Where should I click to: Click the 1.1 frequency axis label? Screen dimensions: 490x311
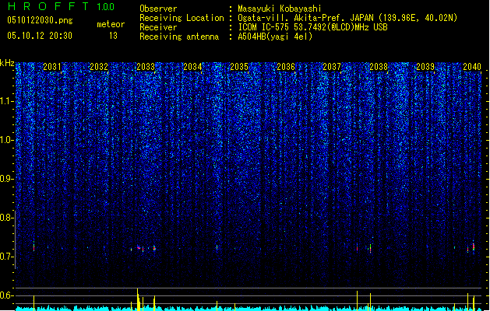[x=7, y=101]
